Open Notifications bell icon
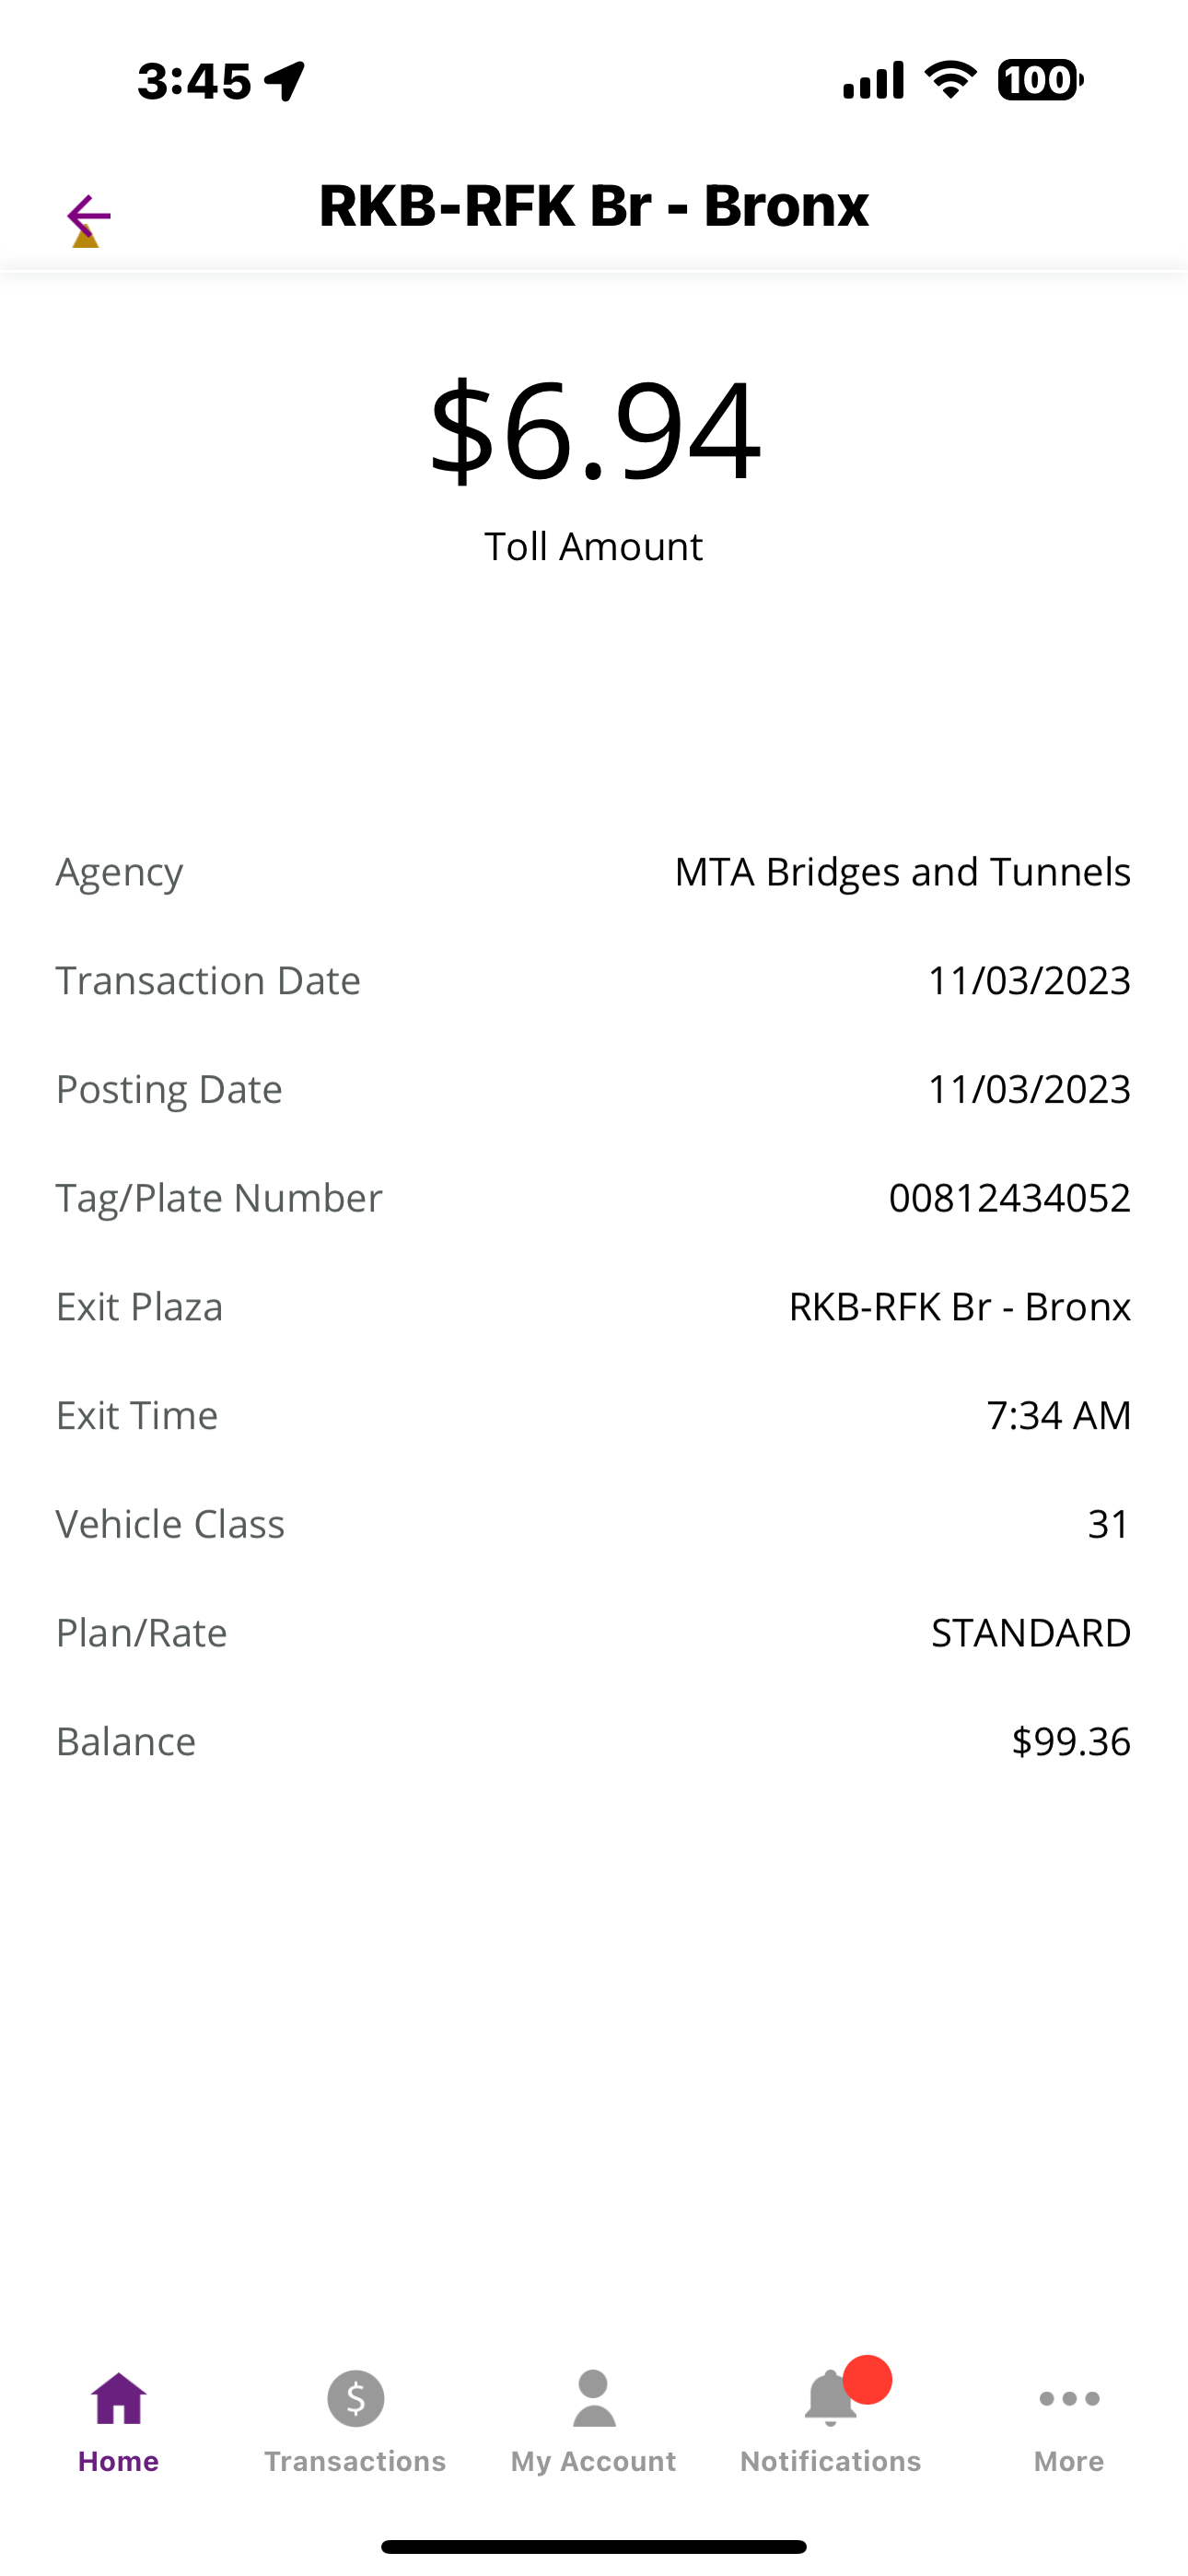 (x=830, y=2398)
